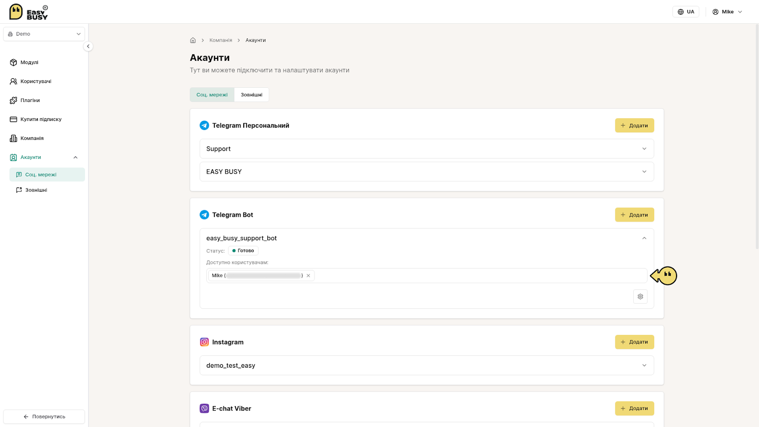This screenshot has height=427, width=759.
Task: Click the E-chat Viber logo icon
Action: pos(204,408)
